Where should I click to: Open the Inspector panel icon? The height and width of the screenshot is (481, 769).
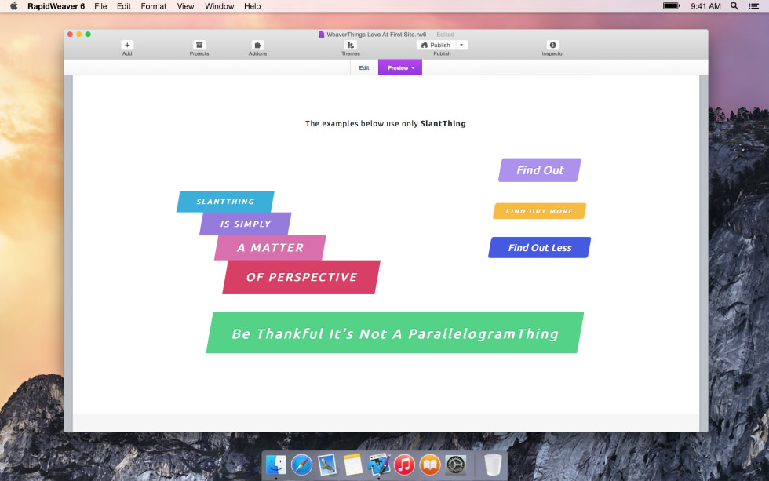coord(552,45)
